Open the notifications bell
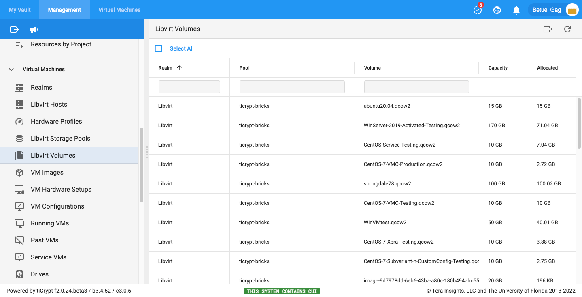Image resolution: width=582 pixels, height=297 pixels. click(516, 10)
